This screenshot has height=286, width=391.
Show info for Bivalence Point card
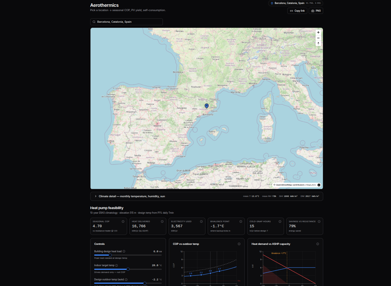coord(241,222)
